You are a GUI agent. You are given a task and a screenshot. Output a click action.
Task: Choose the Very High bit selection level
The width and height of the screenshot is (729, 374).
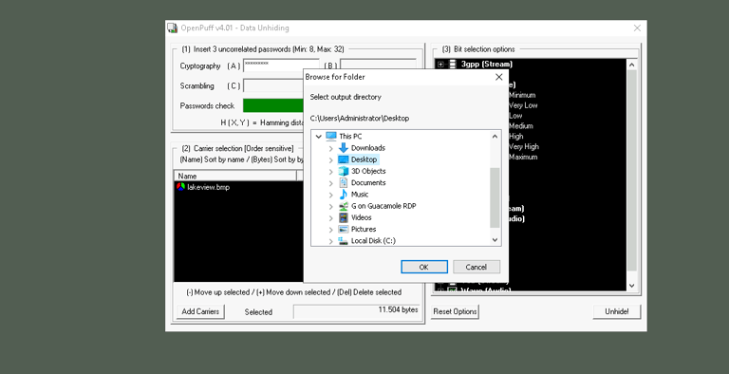coord(524,146)
